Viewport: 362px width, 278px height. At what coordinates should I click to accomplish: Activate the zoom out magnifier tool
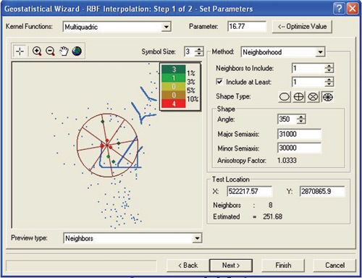point(50,51)
